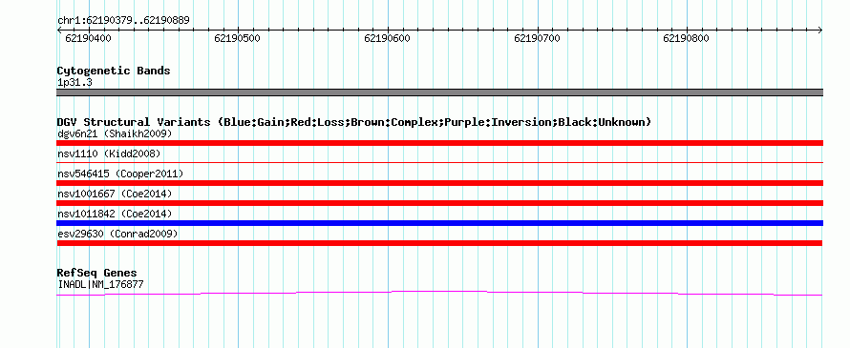This screenshot has width=850, height=348.
Task: Open variant nsv1110 (Kidd2008) label
Action: point(109,154)
